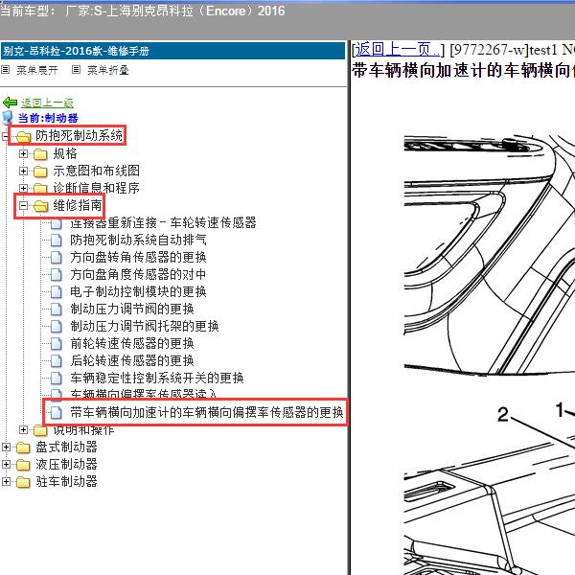This screenshot has width=575, height=575.
Task: Click page icon of 制动压力调节阀的更换
Action: click(x=57, y=310)
